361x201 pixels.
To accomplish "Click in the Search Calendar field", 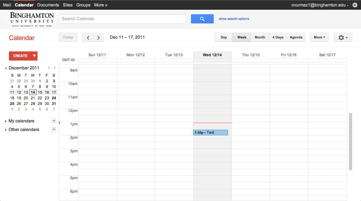I will point(122,19).
